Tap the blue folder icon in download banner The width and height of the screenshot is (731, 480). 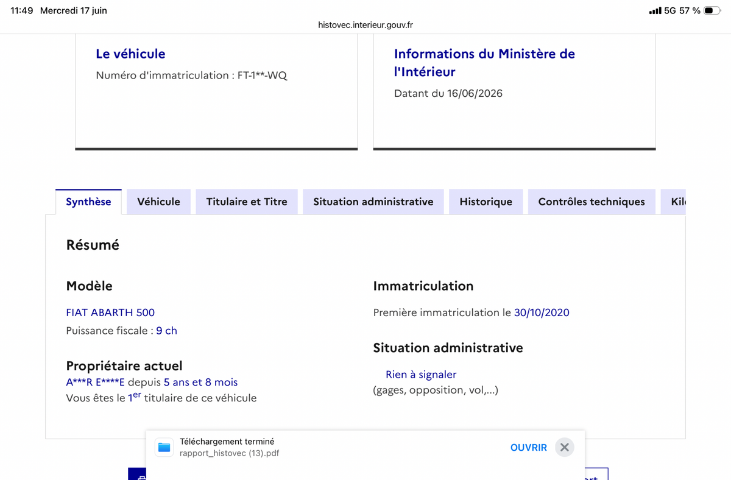164,447
